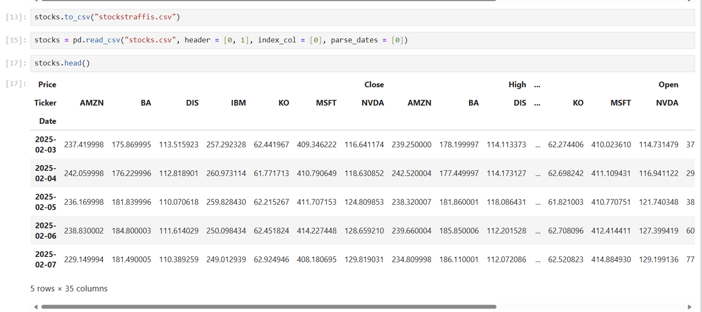The height and width of the screenshot is (312, 702).
Task: Click the value 62.924946
Action: tap(272, 260)
